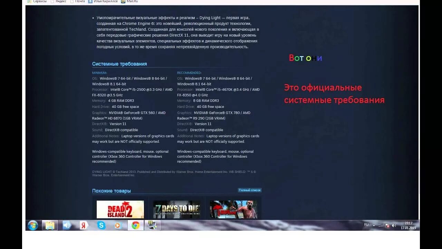Click the RECOMMENDED: column label
Image resolution: width=442 pixels, height=249 pixels.
pos(189,73)
